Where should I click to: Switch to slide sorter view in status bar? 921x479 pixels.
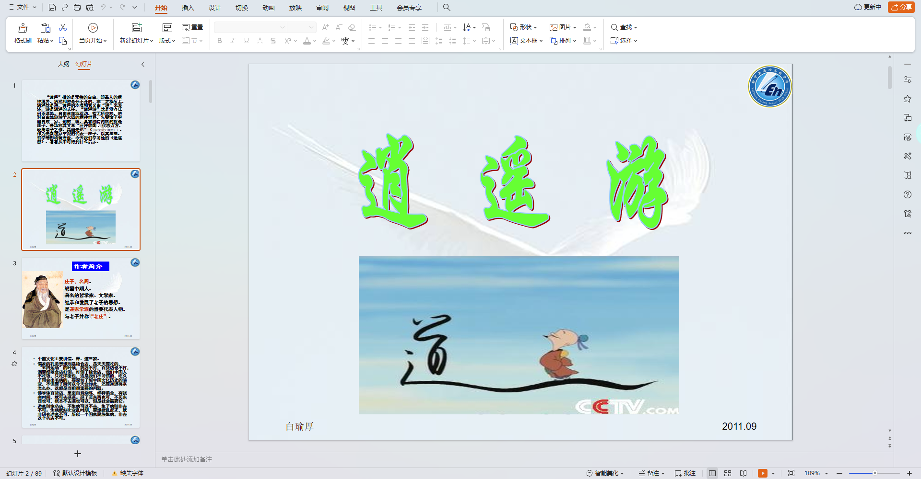pos(728,473)
